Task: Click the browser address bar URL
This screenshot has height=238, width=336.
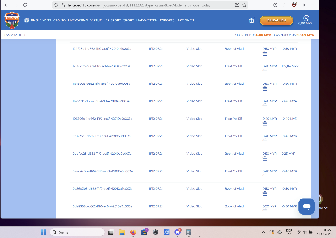Action: tap(139, 5)
